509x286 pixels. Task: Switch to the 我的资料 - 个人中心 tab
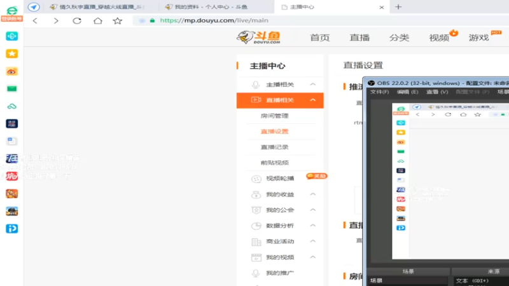[x=211, y=7]
